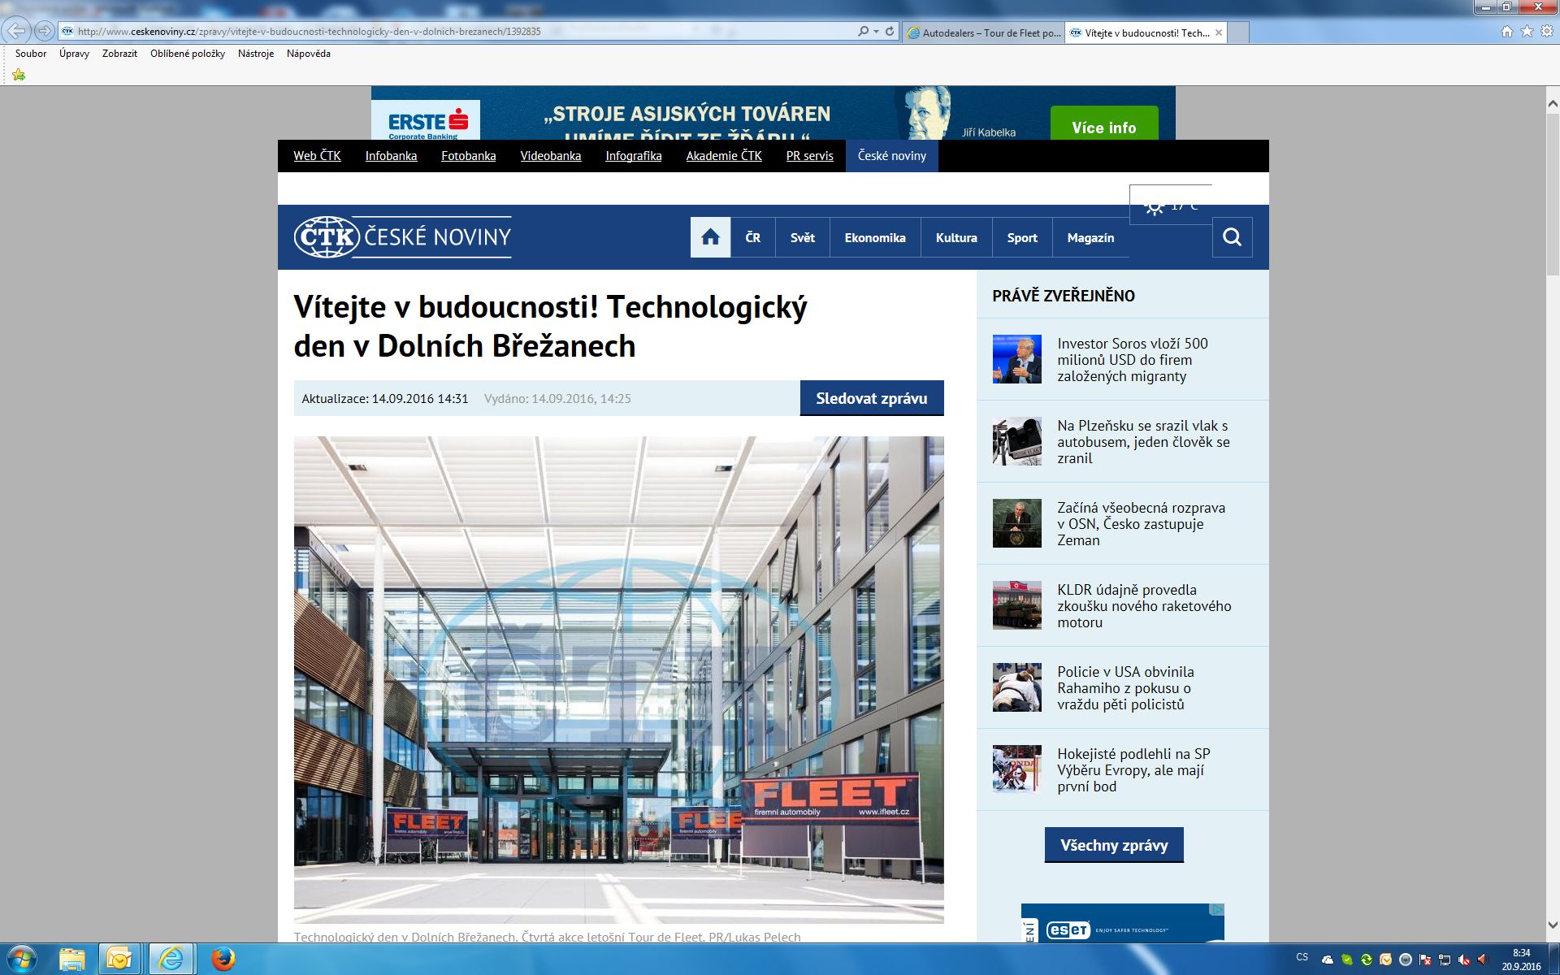
Task: Open the Fotobanka link
Action: point(468,156)
